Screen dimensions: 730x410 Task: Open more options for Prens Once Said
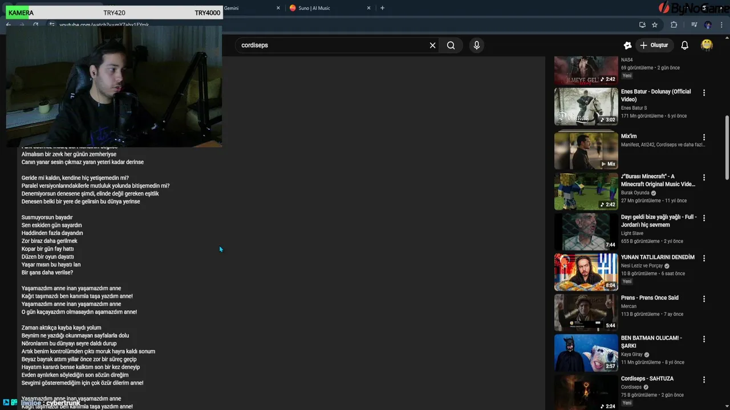pos(704,299)
